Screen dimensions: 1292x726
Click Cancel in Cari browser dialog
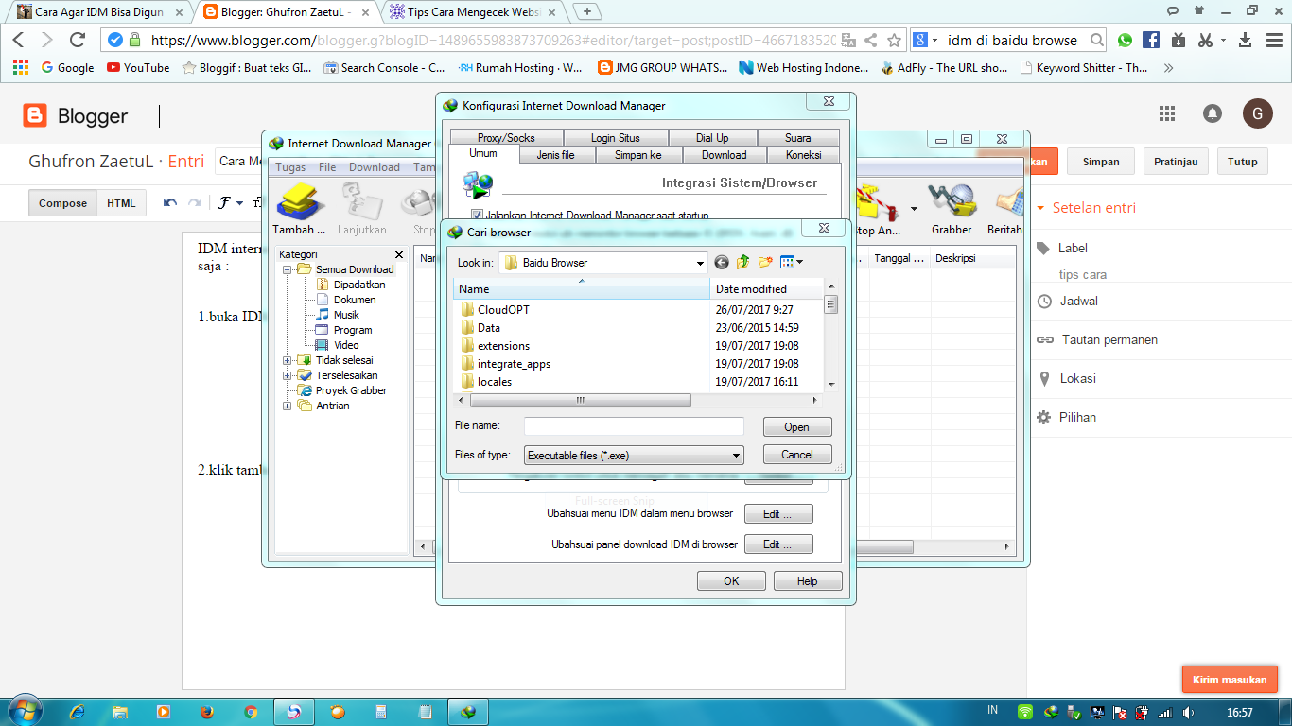797,455
